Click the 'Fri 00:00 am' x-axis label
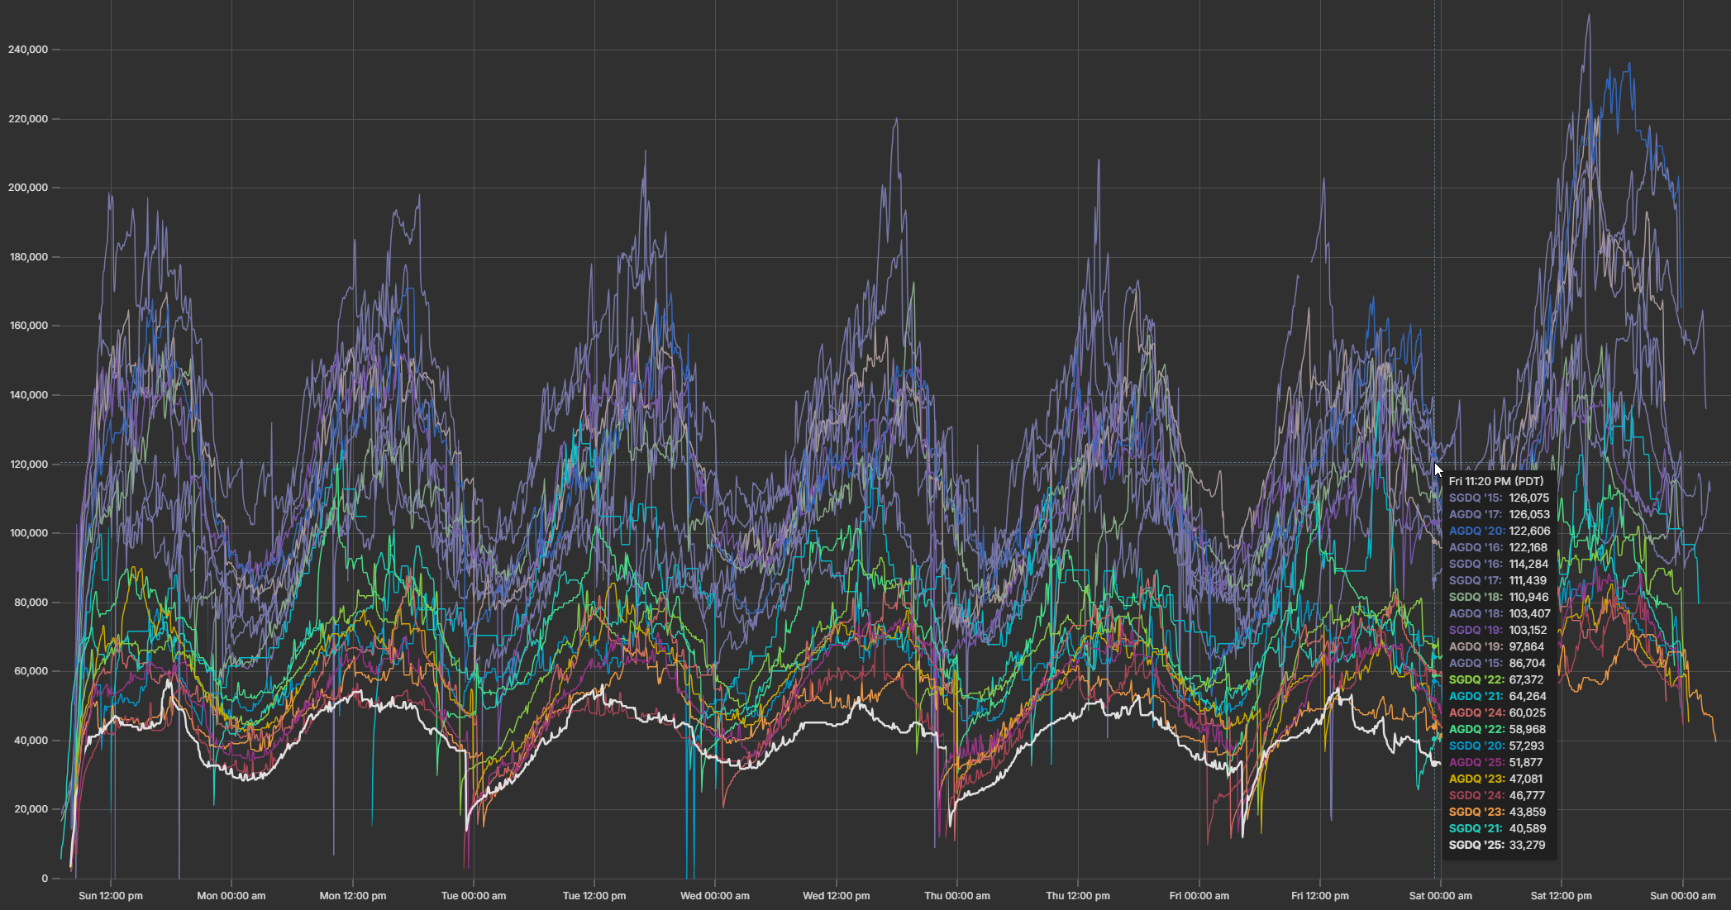 (x=1199, y=896)
